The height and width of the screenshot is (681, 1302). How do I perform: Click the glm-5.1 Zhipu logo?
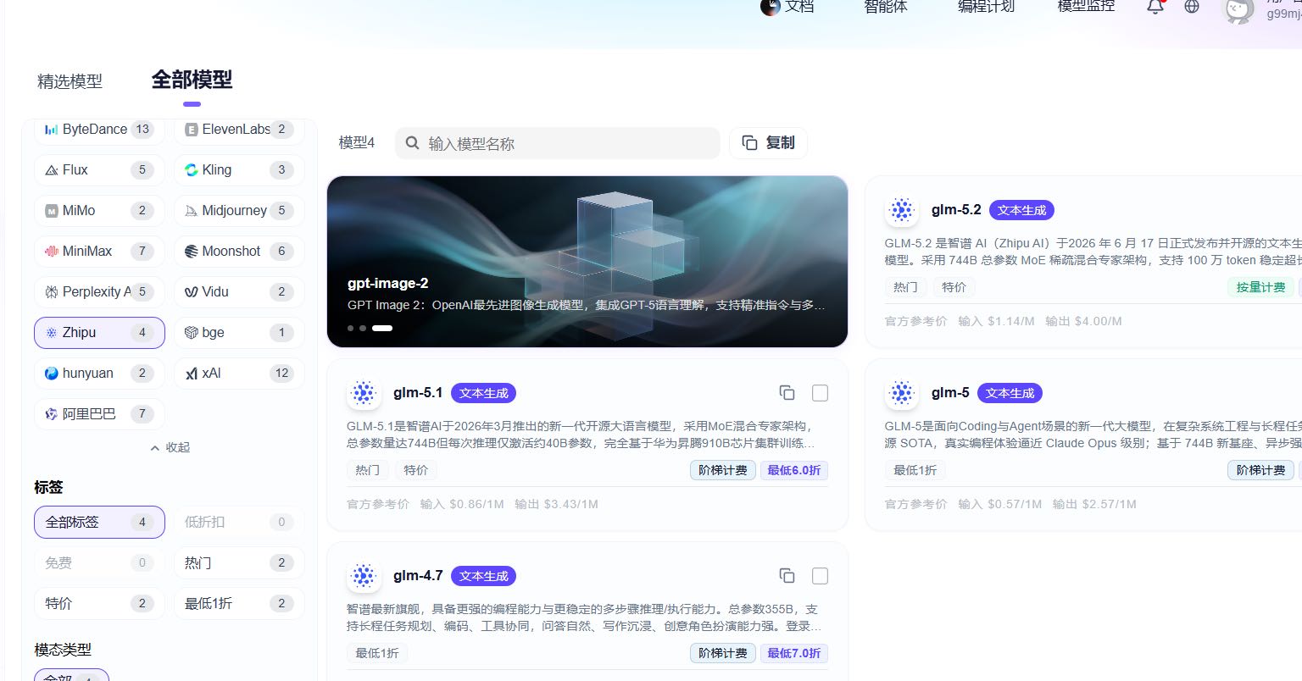(364, 393)
